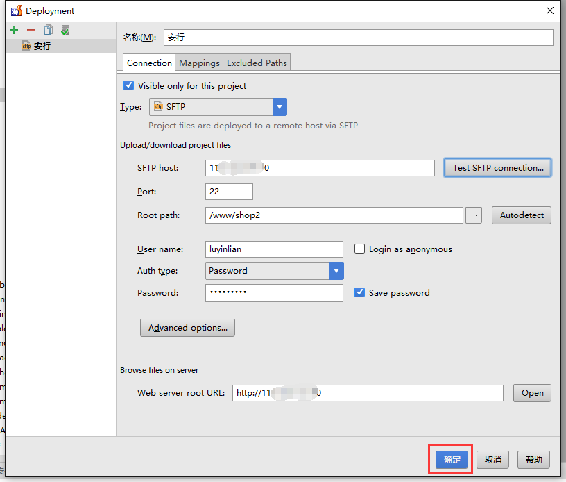Click the use-as-default server checkmark icon
Screen dimensions: 566x482
tap(65, 30)
